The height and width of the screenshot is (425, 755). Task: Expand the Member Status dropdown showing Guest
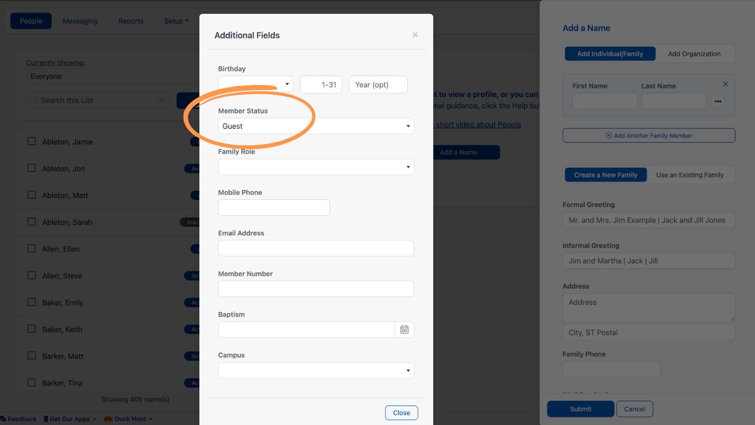point(316,126)
